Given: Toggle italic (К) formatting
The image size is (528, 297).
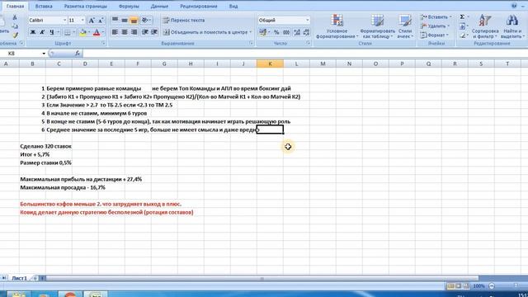Looking at the screenshot, I should click(x=42, y=32).
